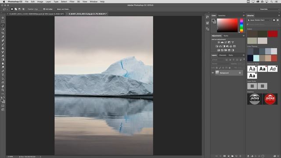
Task: Select the Hand tool
Action: pyautogui.click(x=3, y=86)
